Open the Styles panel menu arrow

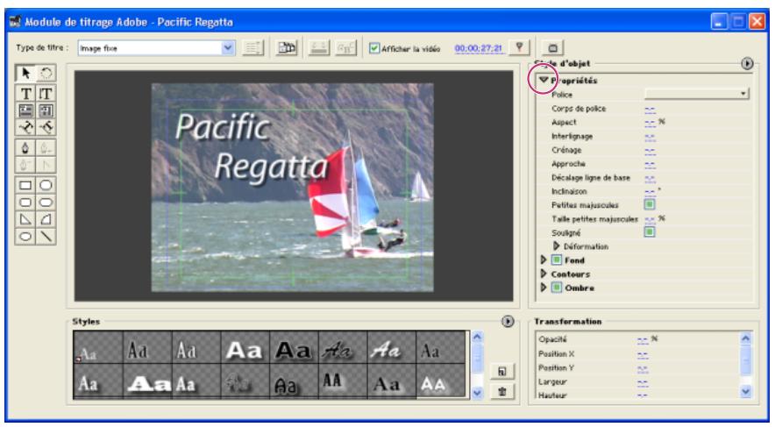508,321
